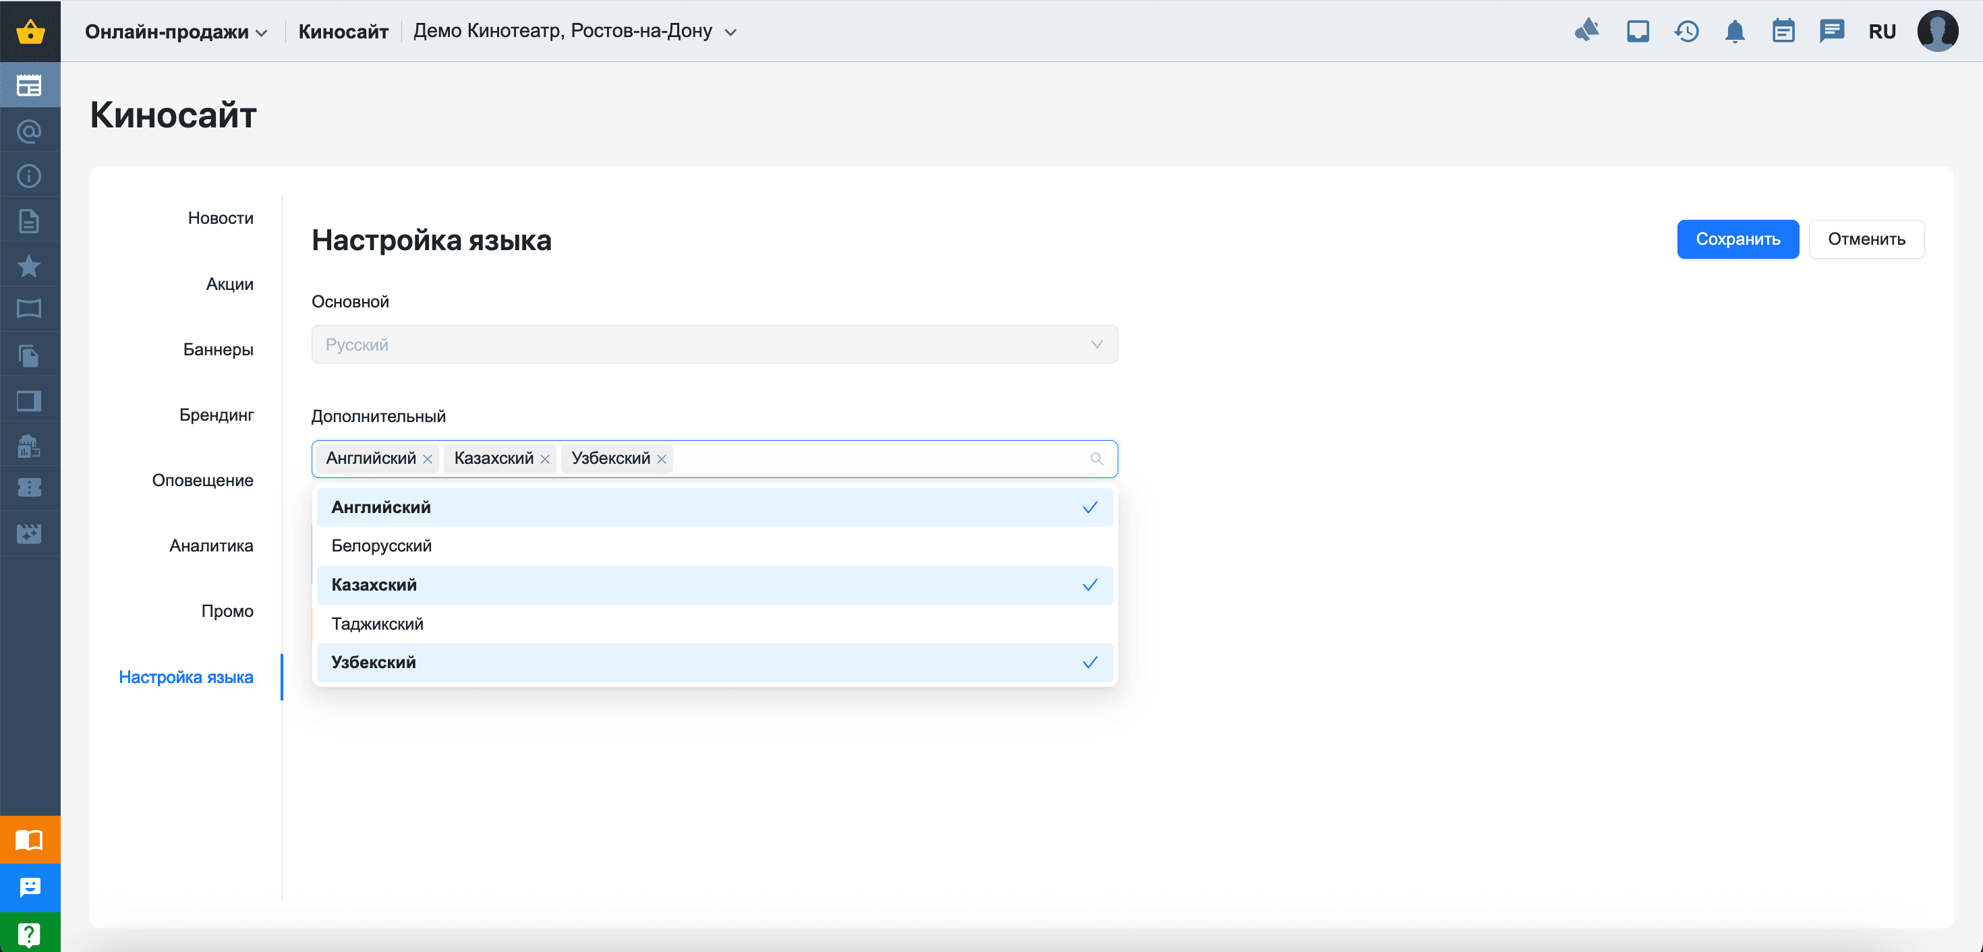Click the Отменить button

click(x=1865, y=239)
